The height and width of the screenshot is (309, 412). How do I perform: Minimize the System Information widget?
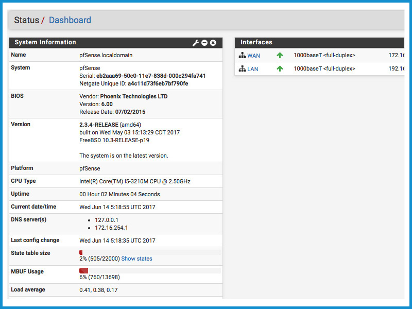(x=204, y=43)
